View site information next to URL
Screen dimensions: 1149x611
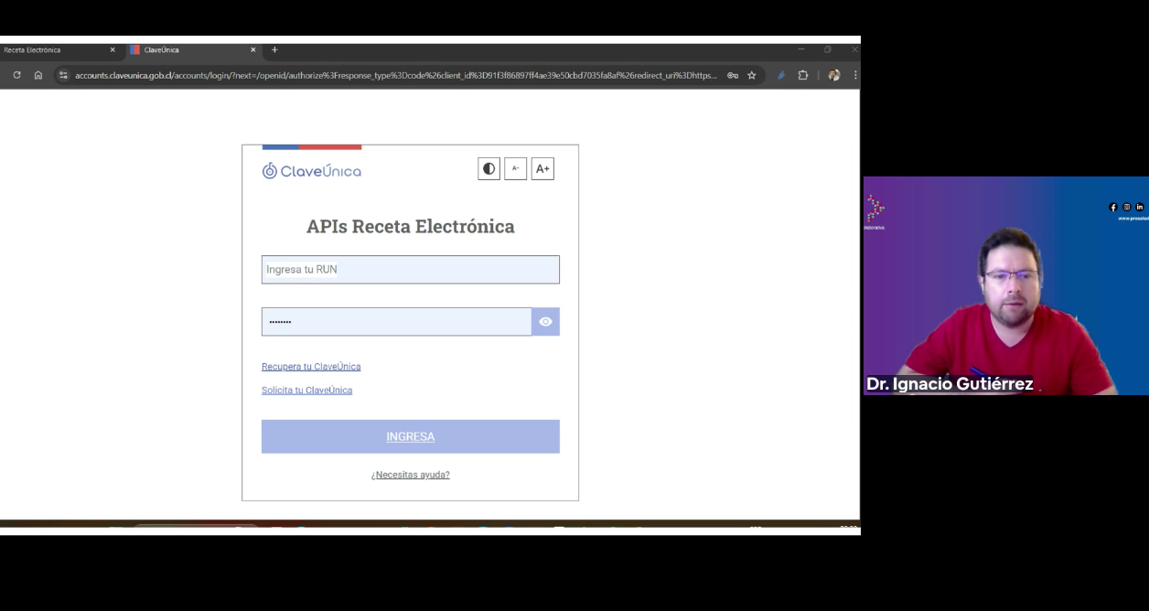[63, 75]
